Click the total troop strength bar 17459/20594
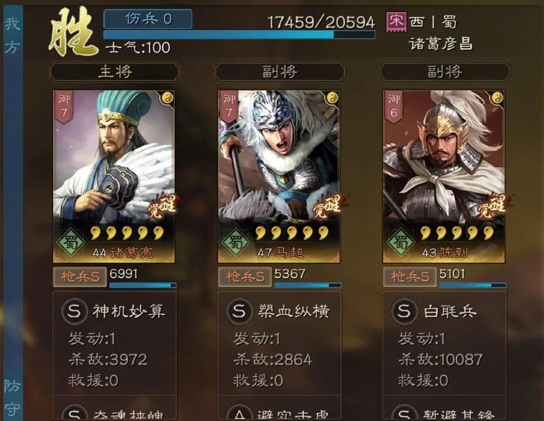 [239, 35]
